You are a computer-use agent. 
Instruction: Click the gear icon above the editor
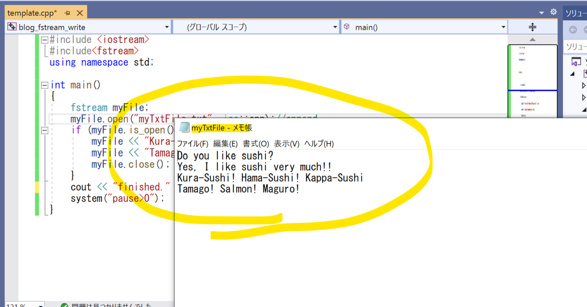(x=553, y=12)
